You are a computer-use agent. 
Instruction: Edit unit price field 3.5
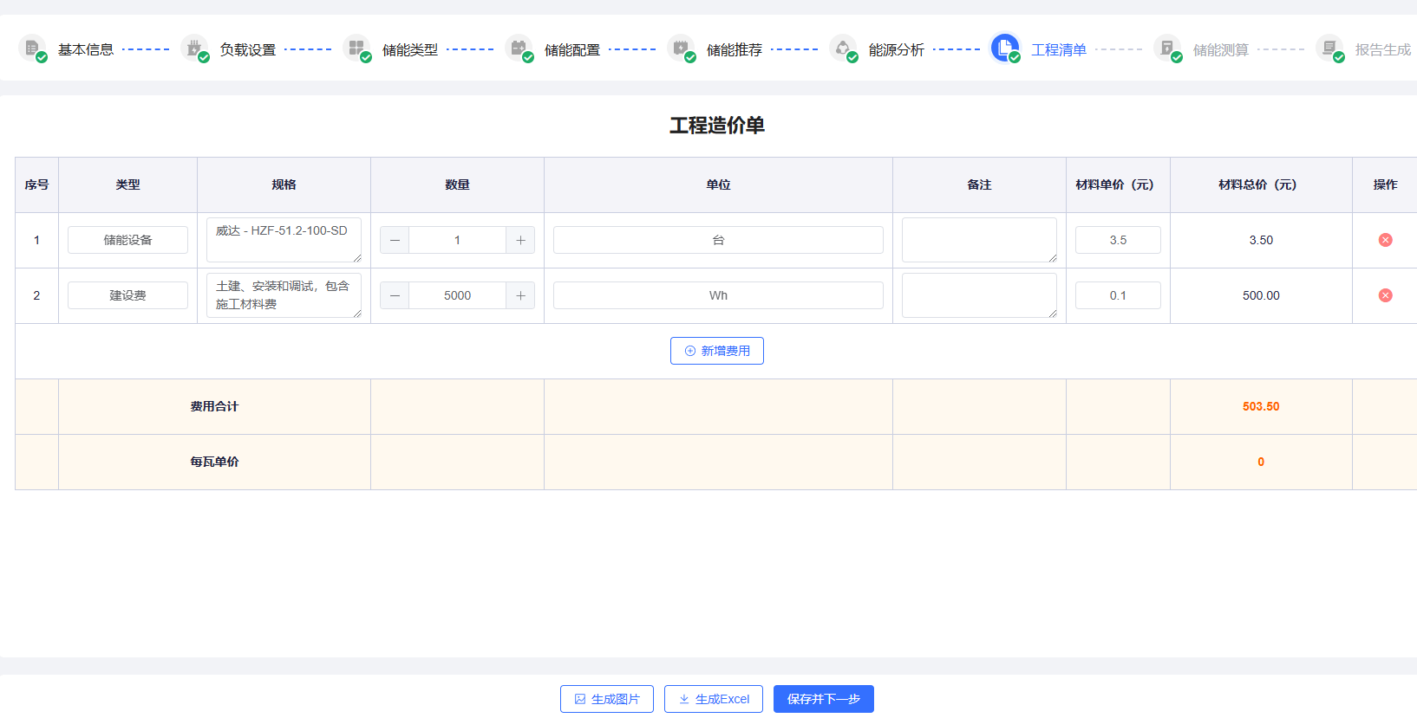coord(1118,240)
